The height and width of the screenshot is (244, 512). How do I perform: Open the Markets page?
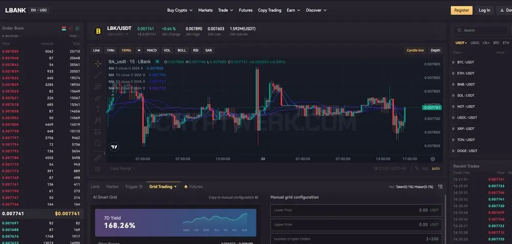pos(205,10)
